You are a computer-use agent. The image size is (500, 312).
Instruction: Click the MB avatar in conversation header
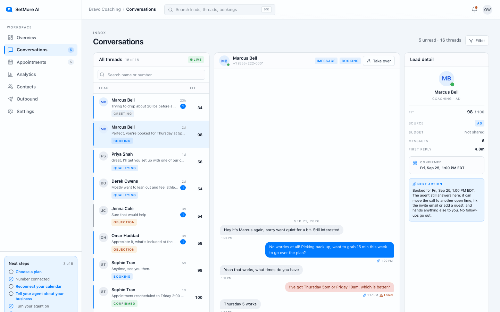[x=224, y=61]
